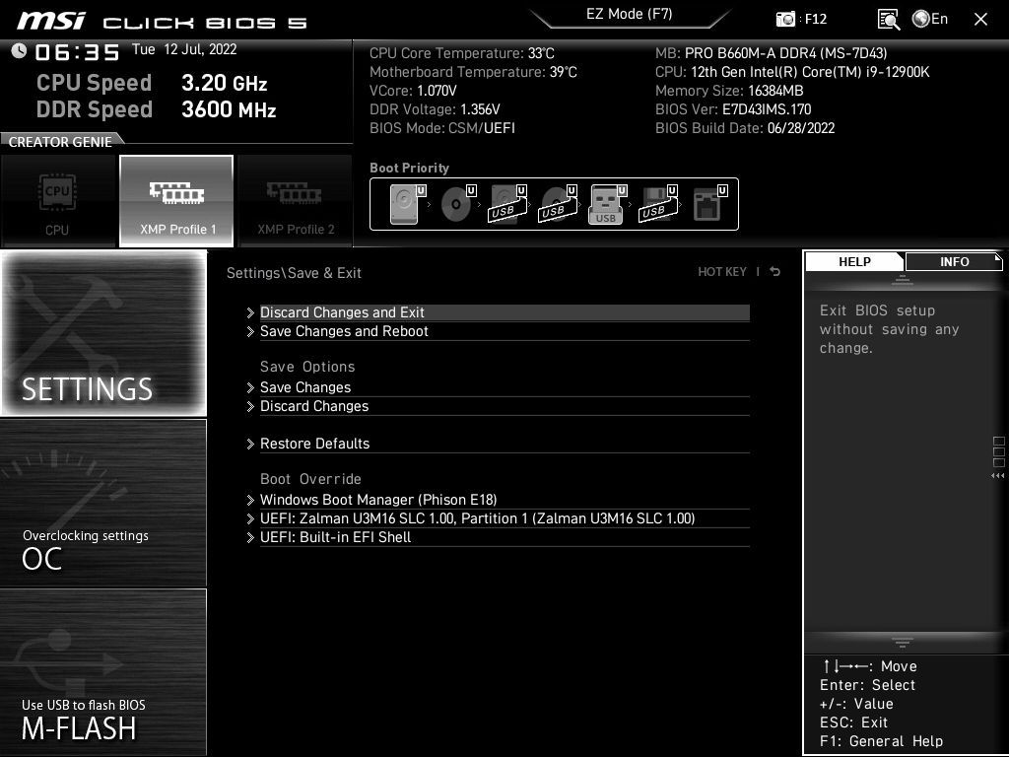Click the BIOS Mode CSM/UEFI text

tap(442, 128)
